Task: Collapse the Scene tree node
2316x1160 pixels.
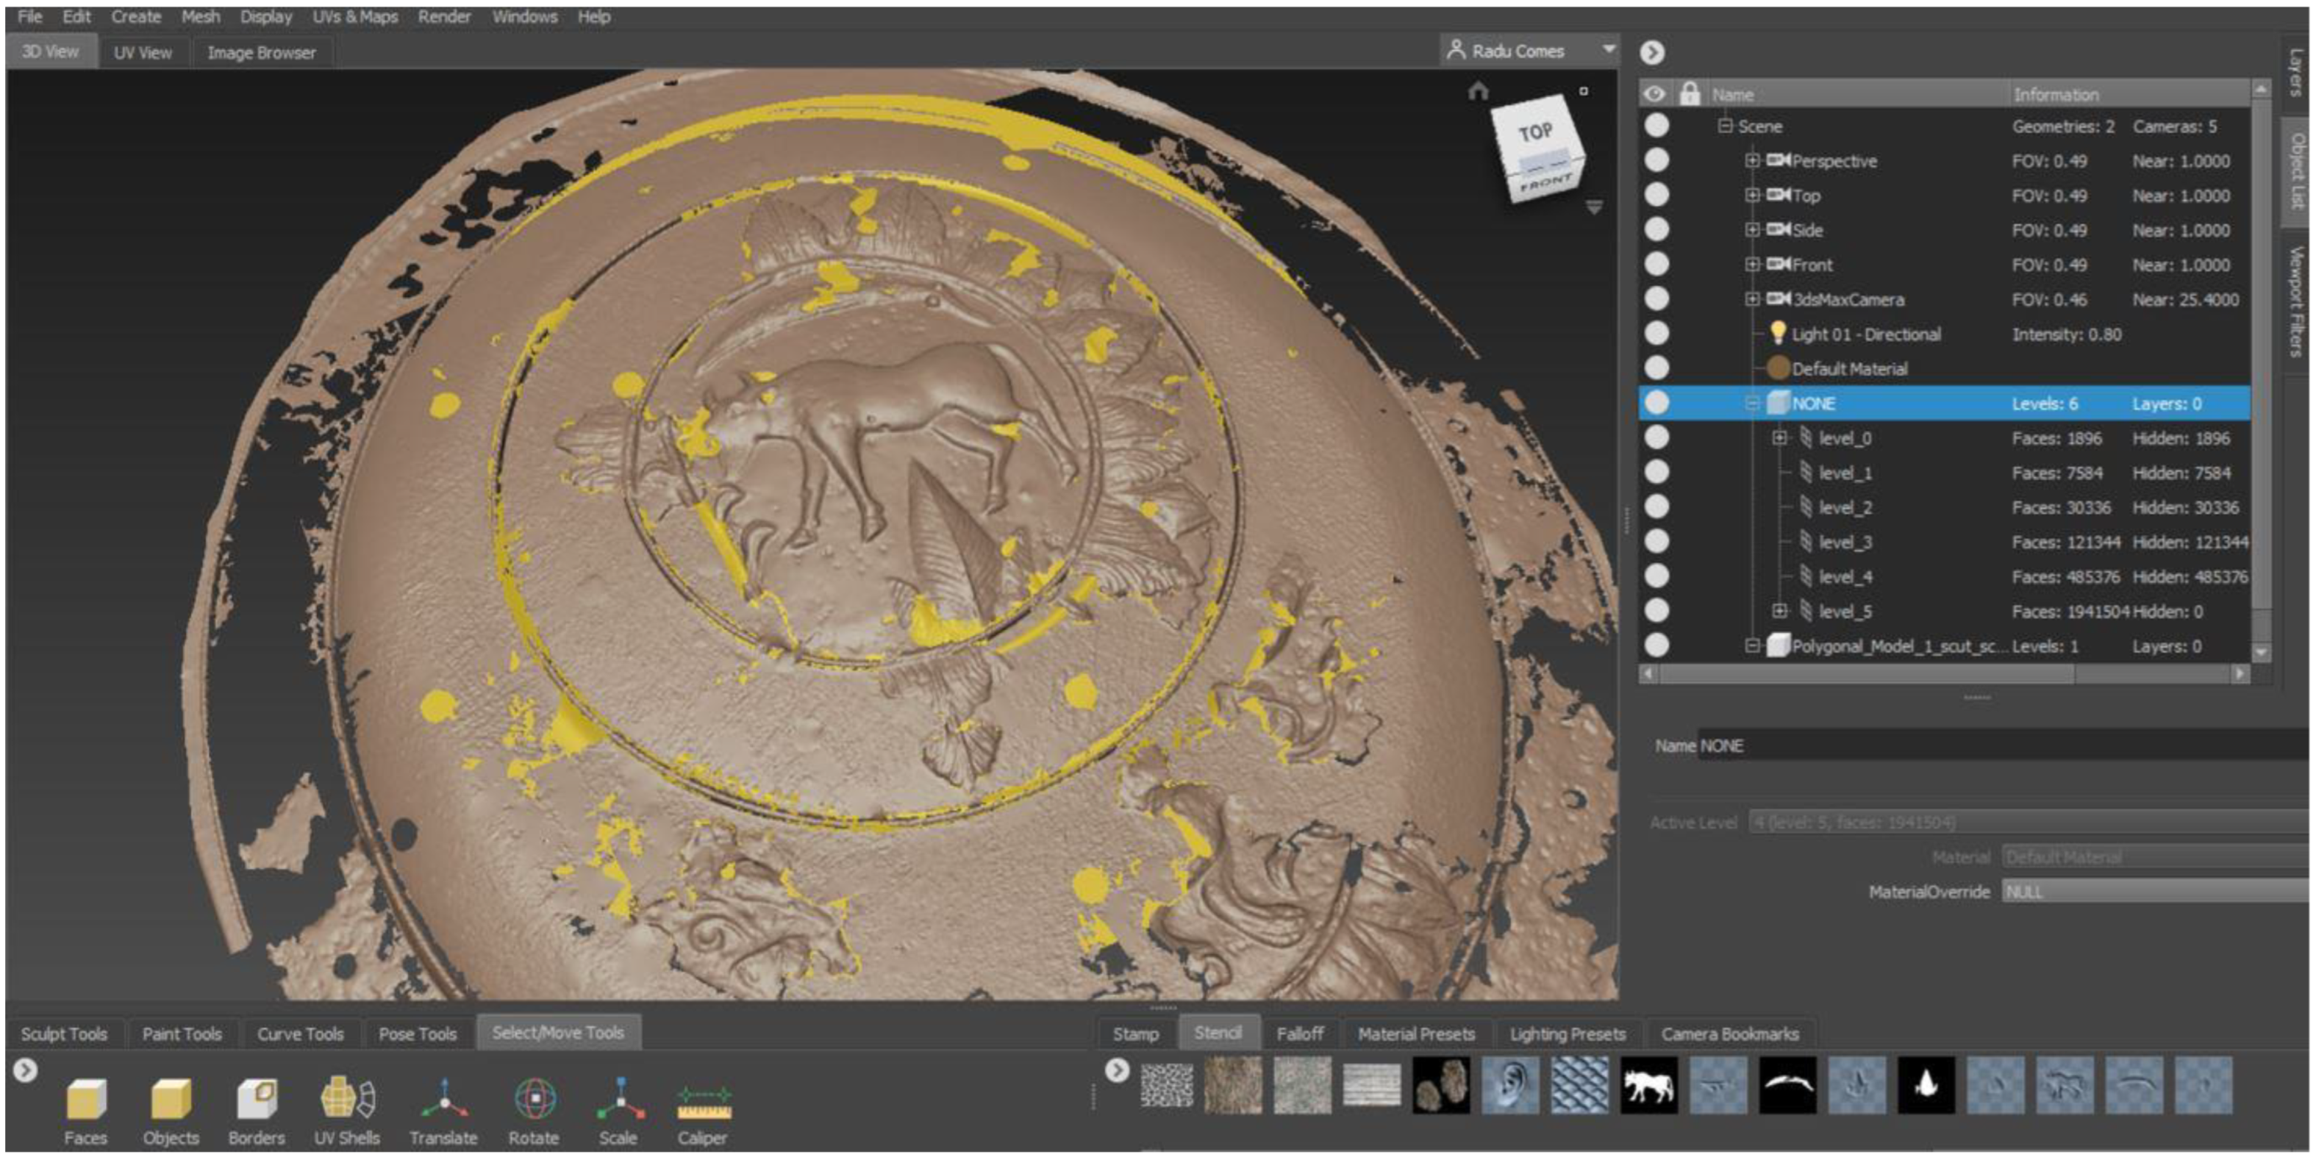Action: point(1724,126)
